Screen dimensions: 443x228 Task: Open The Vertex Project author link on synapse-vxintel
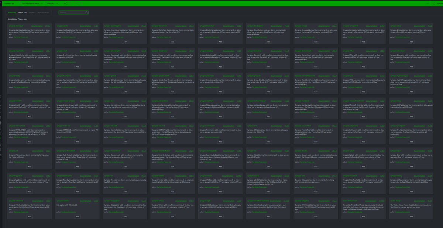pyautogui.click(x=69, y=212)
